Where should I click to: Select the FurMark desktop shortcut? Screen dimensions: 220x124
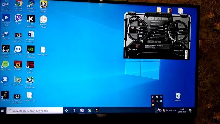(x=18, y=65)
